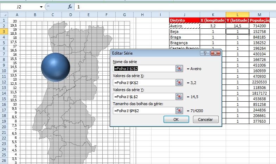Select row header 26
Viewport: 276px width, 164px height.
[4, 160]
